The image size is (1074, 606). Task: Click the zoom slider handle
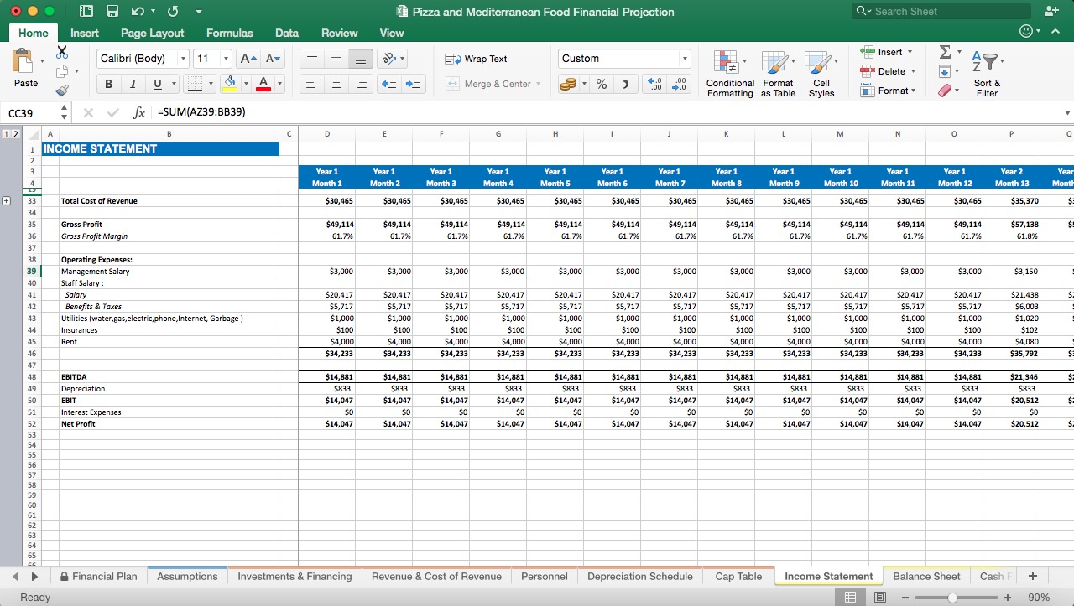953,598
